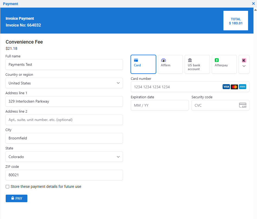
Task: Enable storing payment details for future use
Action: (8, 187)
